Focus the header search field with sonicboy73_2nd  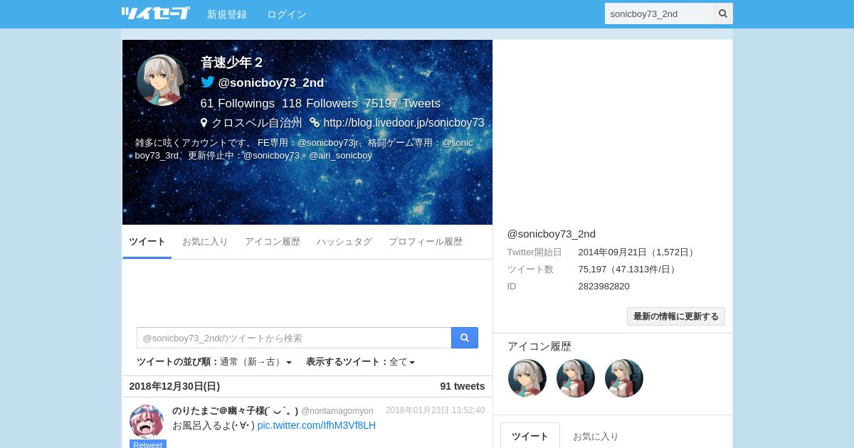click(659, 14)
